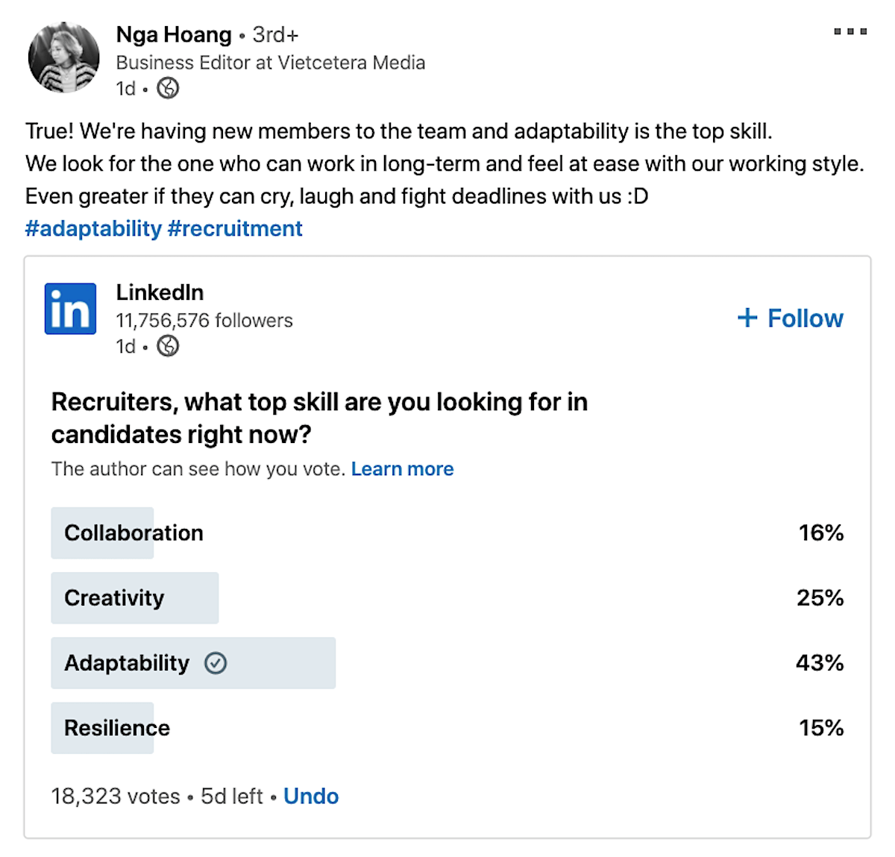
Task: Undo your poll vote
Action: pyautogui.click(x=311, y=796)
